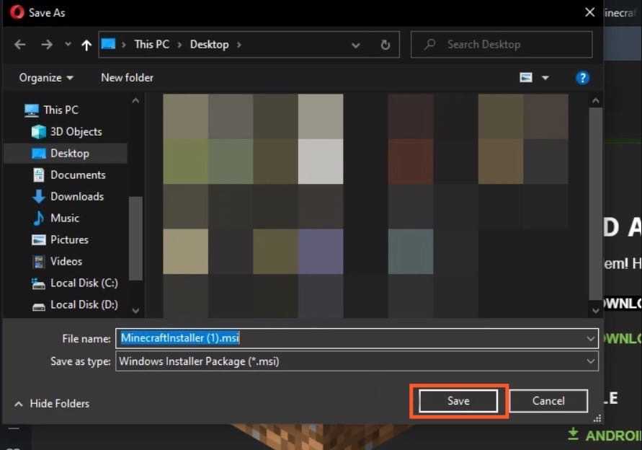Screen dimensions: 642x450
Task: Open the Downloads folder in sidebar
Action: coord(76,196)
